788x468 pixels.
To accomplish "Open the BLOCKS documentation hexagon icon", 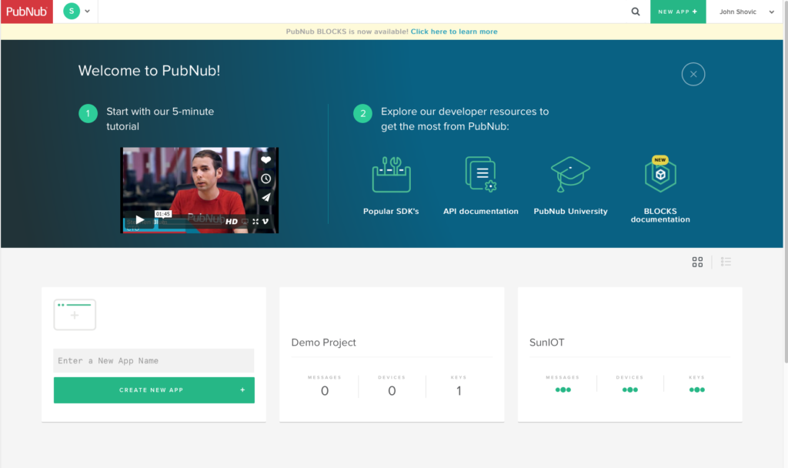I will point(660,174).
